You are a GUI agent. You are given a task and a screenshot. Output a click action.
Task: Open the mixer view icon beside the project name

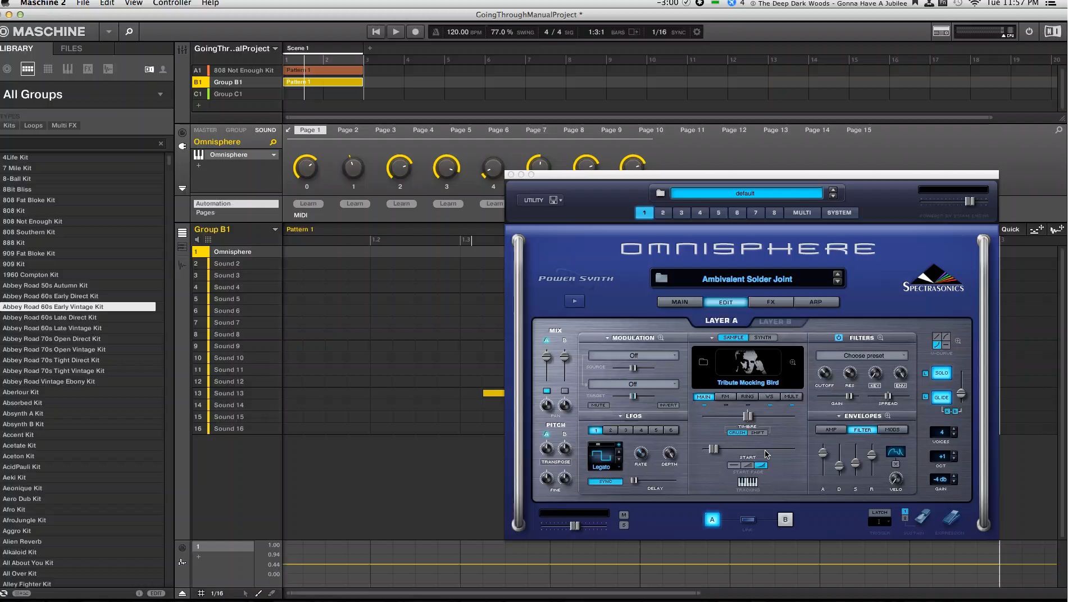[x=182, y=49]
